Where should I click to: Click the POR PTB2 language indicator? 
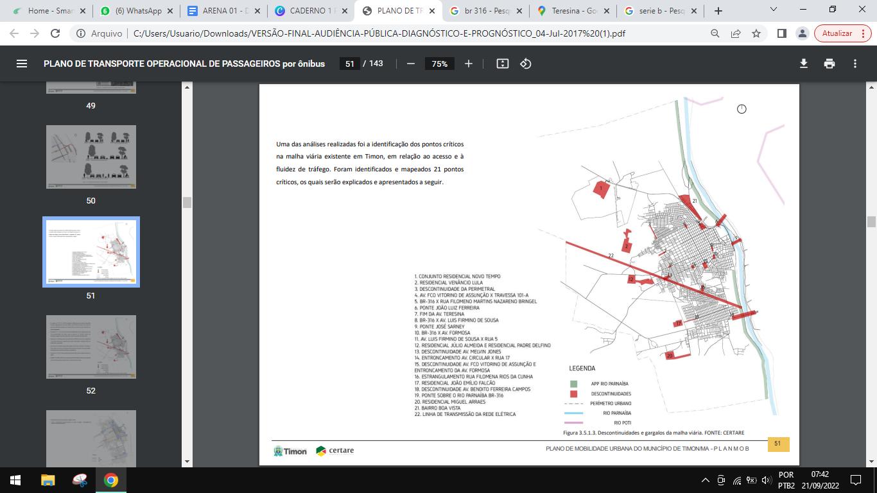click(x=786, y=480)
